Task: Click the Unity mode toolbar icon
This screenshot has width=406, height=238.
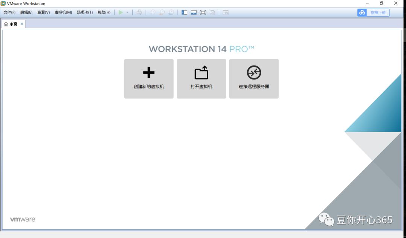Action: [212, 12]
